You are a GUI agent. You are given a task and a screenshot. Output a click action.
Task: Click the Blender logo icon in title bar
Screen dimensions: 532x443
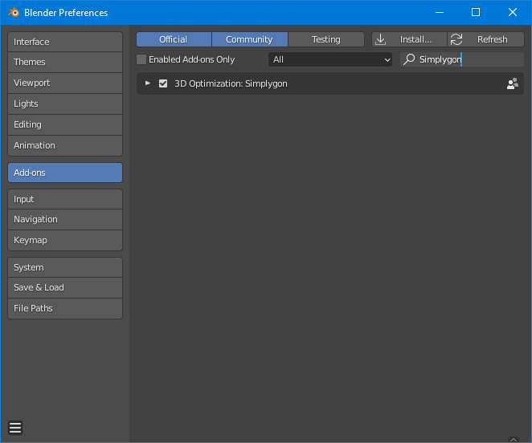pos(14,13)
